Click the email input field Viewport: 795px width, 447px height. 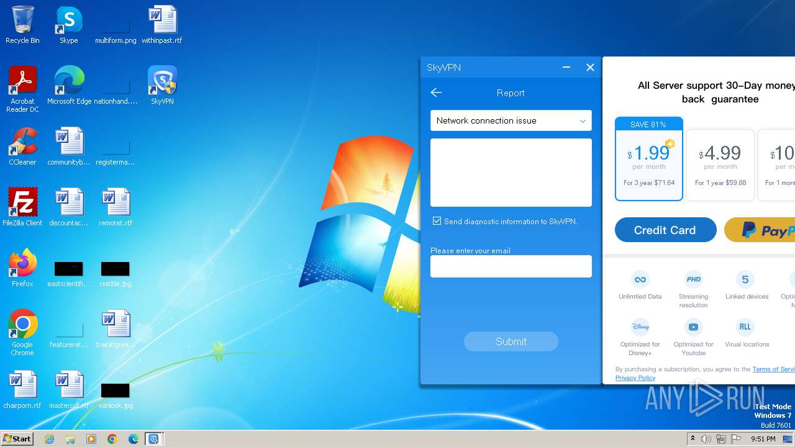click(x=511, y=266)
